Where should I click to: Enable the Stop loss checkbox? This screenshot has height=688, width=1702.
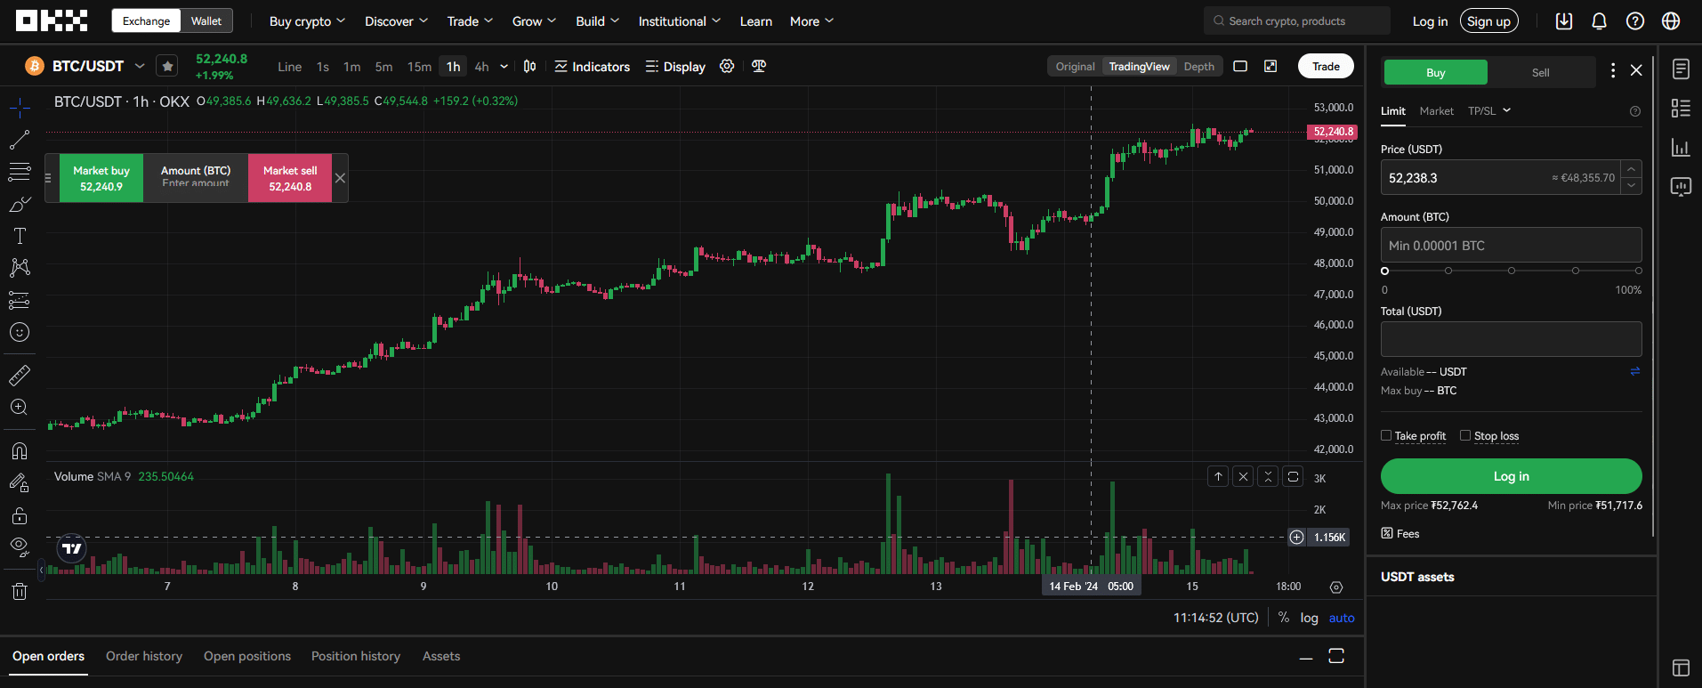[1465, 435]
